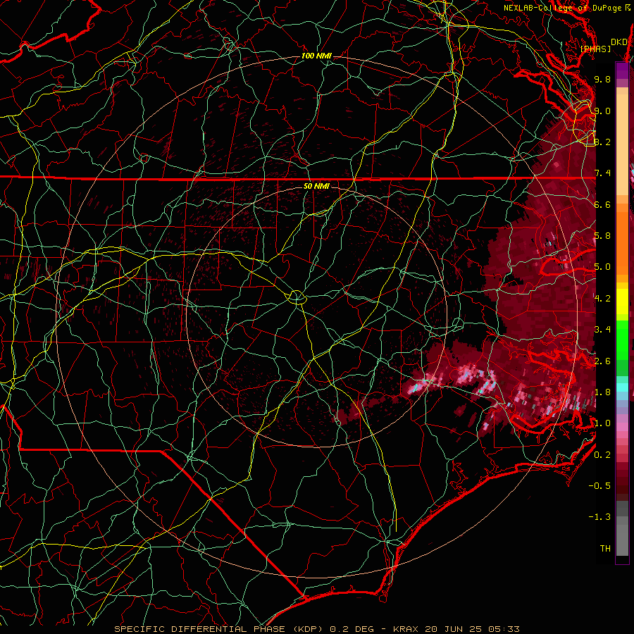Click the 7.4 value on the scale
The height and width of the screenshot is (634, 634).
click(x=602, y=173)
